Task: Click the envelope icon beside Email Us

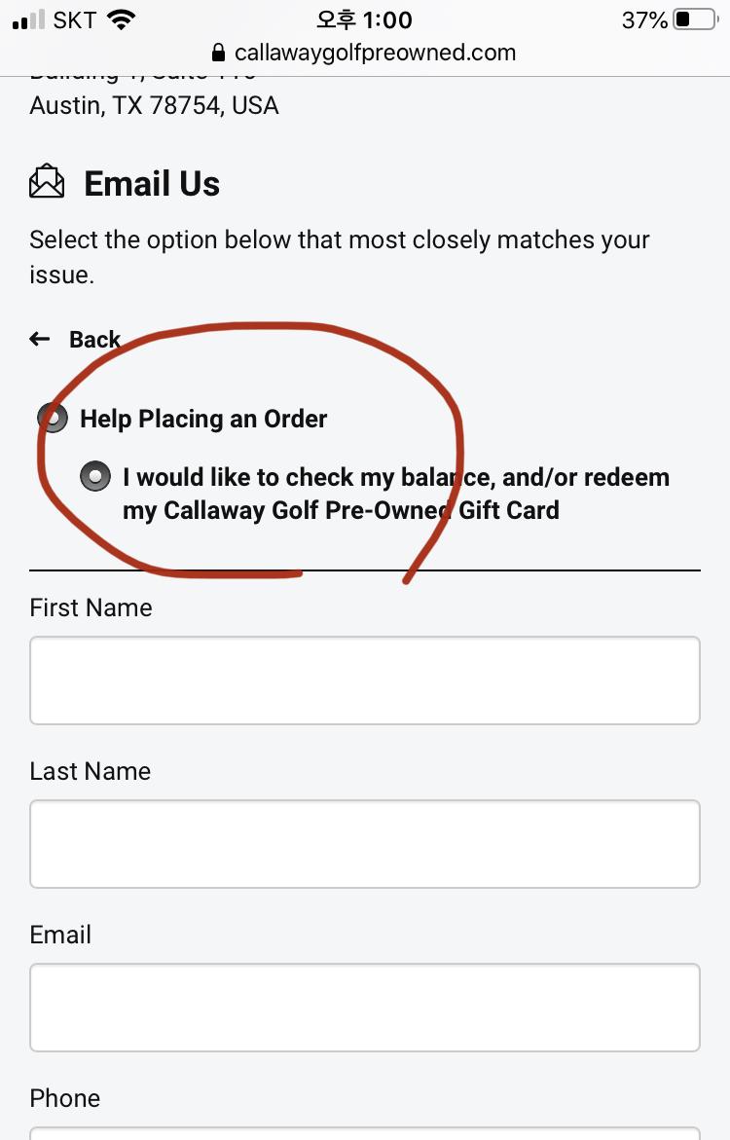Action: pyautogui.click(x=47, y=183)
